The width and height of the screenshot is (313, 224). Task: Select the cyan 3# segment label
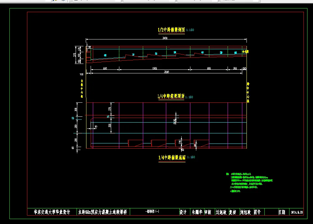[175, 52]
